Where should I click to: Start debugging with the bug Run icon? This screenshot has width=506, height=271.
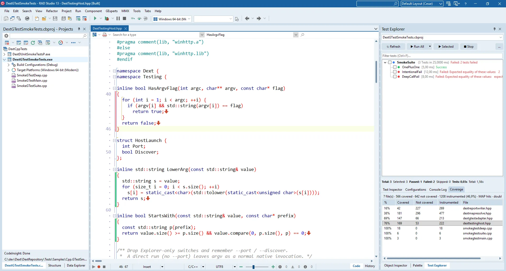click(107, 18)
